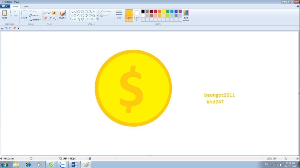Pick the Color picker eyedropper tool
Screen dimensions: 300x168
point(50,18)
